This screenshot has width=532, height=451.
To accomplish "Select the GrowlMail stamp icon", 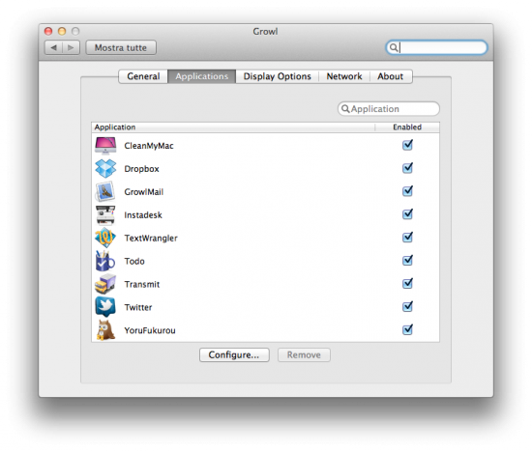I will pos(105,192).
